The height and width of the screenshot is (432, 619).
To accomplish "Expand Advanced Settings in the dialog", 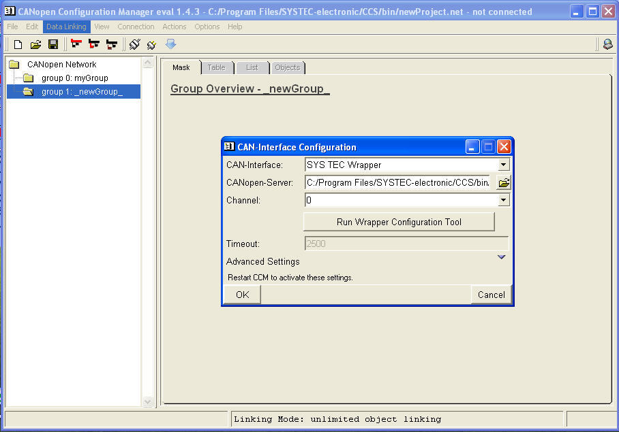I will [x=502, y=257].
